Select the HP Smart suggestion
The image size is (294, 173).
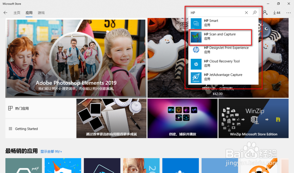point(223,23)
